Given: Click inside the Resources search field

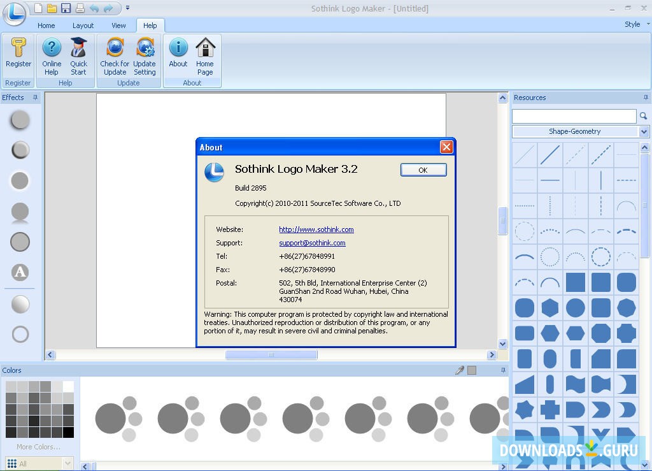Looking at the screenshot, I should click(574, 116).
